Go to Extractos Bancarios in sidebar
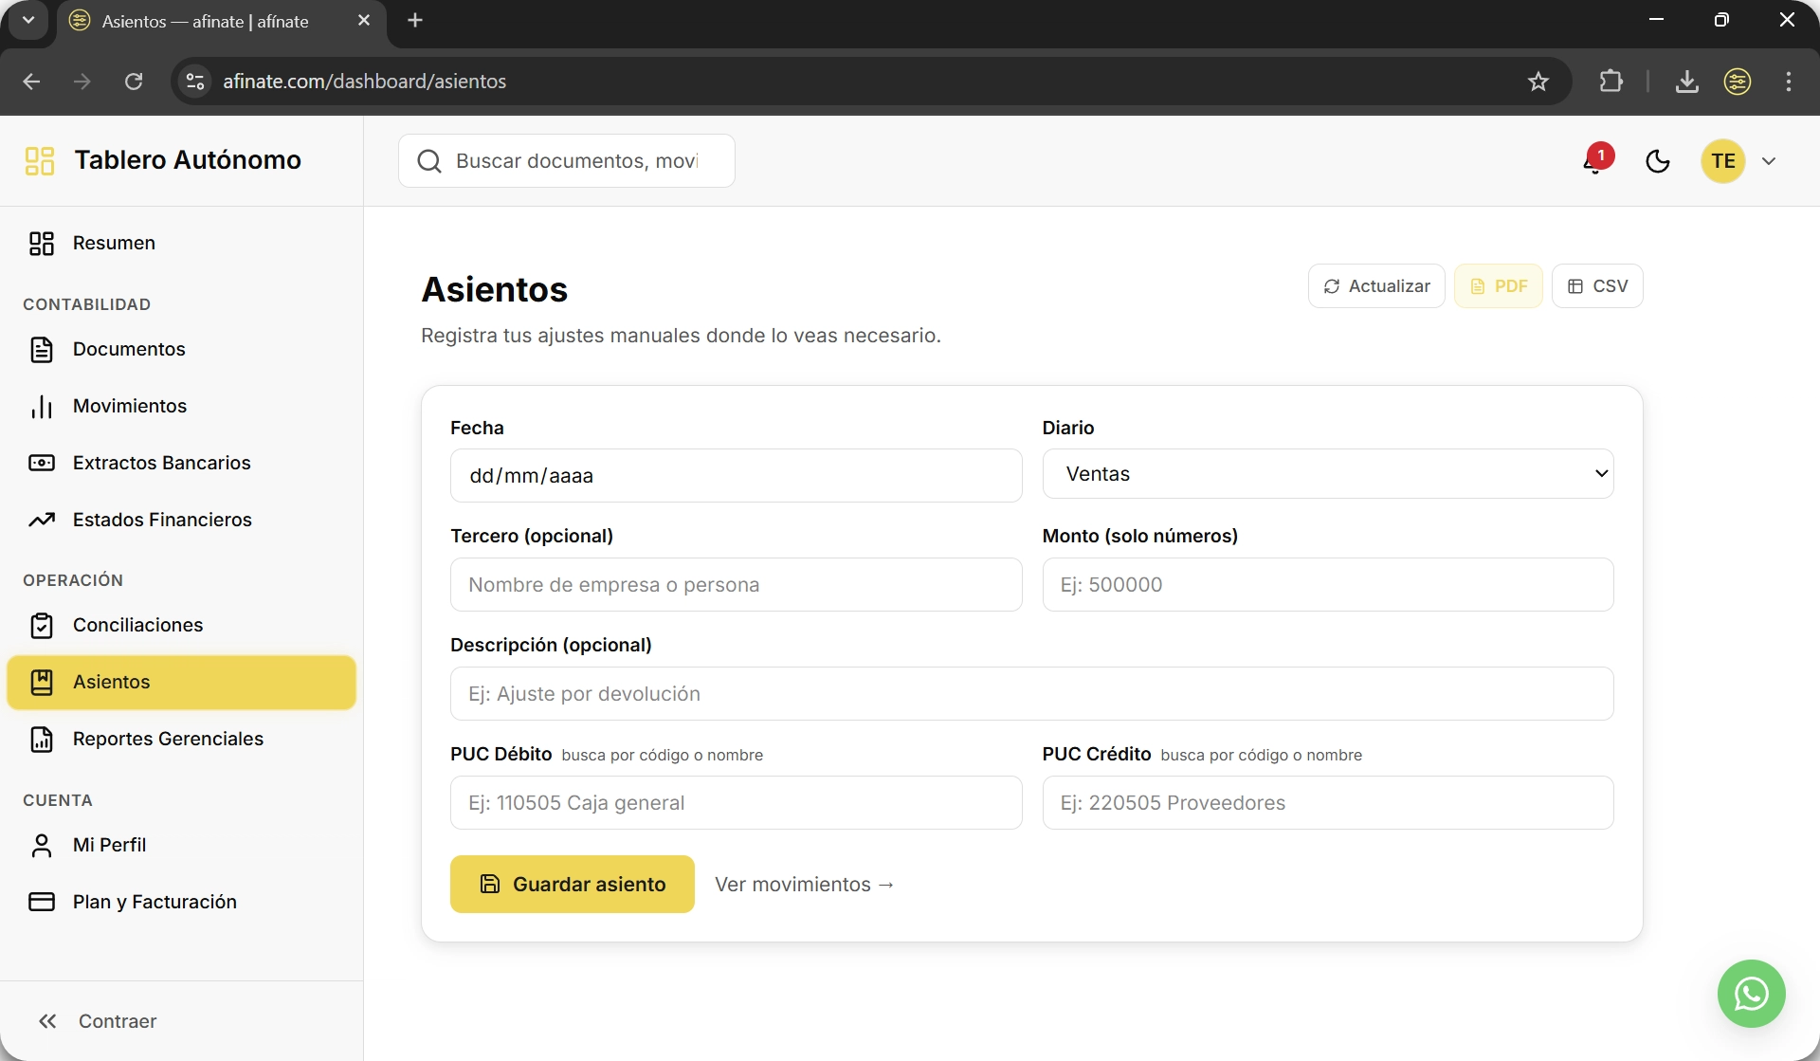 [x=161, y=463]
